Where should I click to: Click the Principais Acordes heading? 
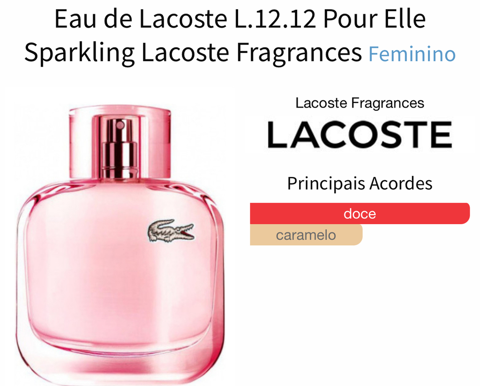[x=360, y=183]
